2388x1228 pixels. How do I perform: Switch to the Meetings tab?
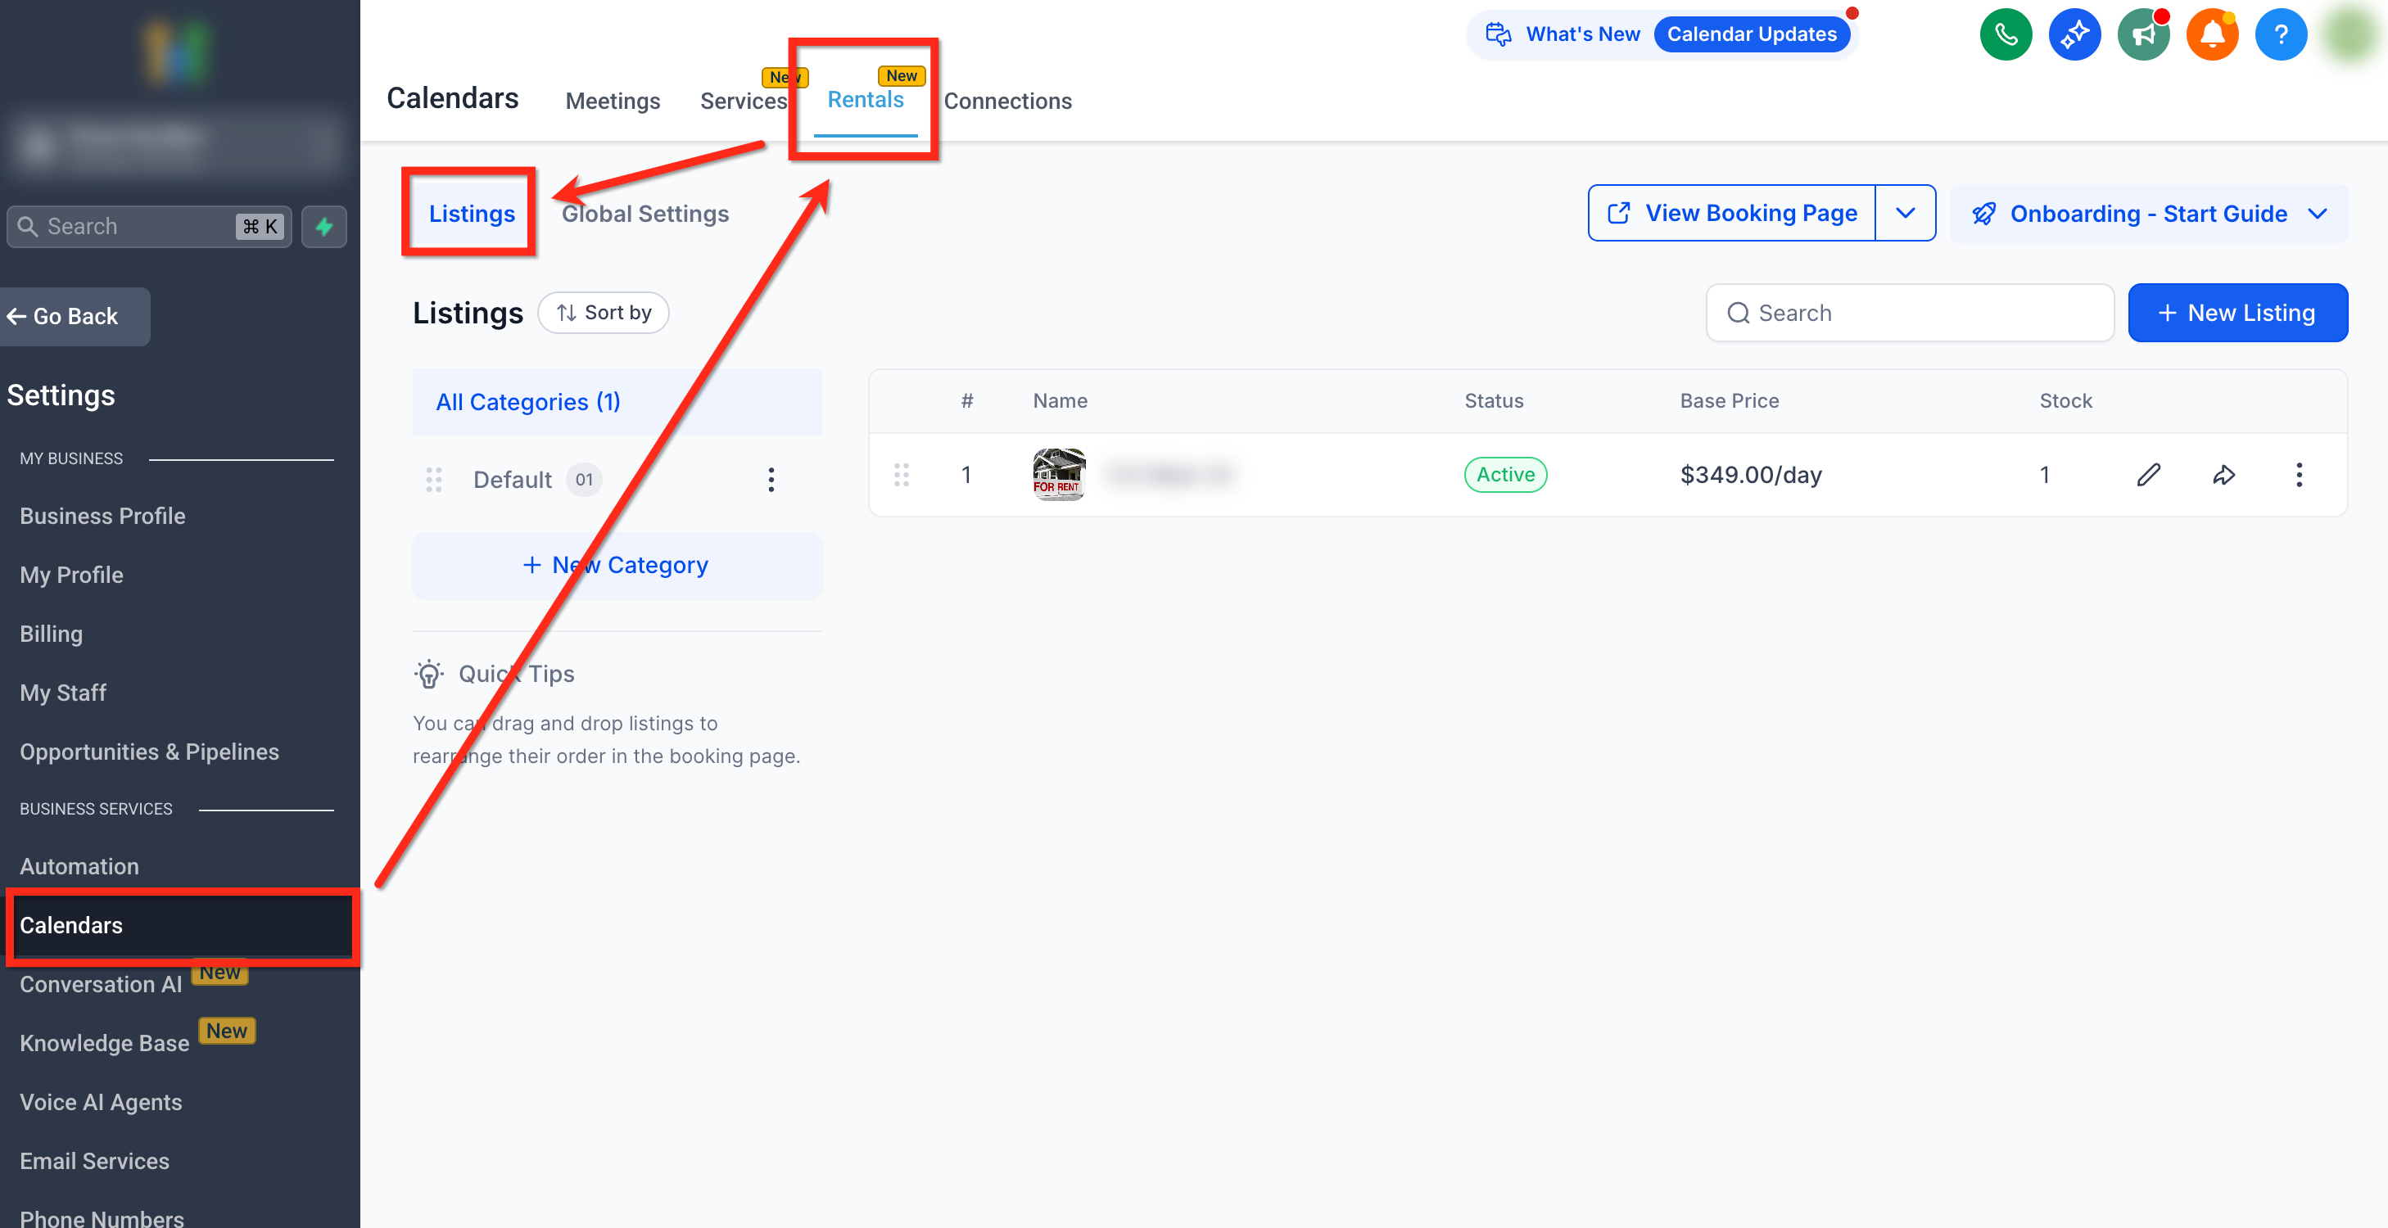pyautogui.click(x=613, y=101)
